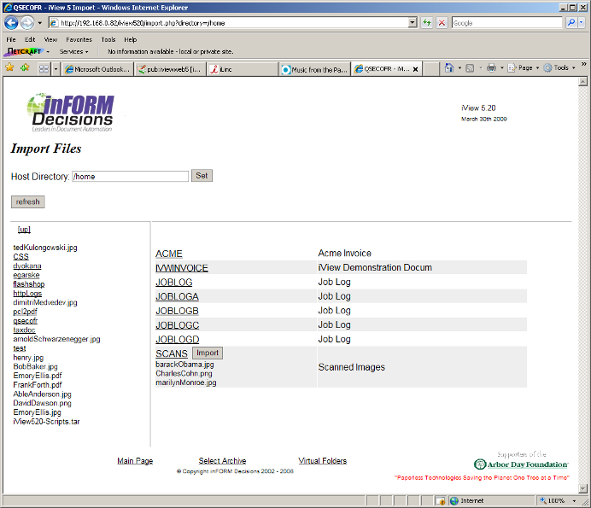Click the Virtual Folders footer link
591x508 pixels.
pos(322,461)
